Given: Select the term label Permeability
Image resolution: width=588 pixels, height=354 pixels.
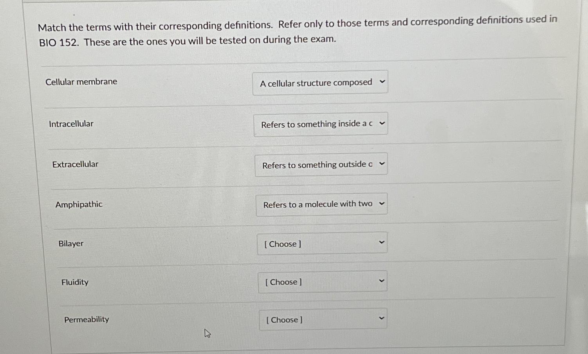Looking at the screenshot, I should point(87,319).
